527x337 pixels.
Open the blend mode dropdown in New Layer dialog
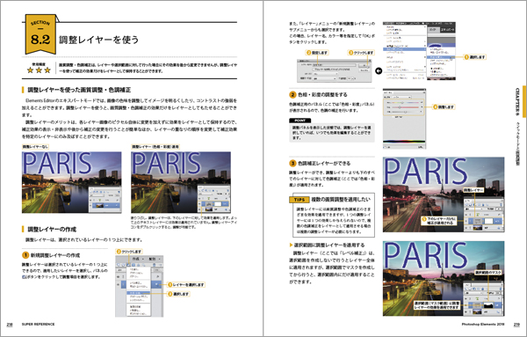324,78
